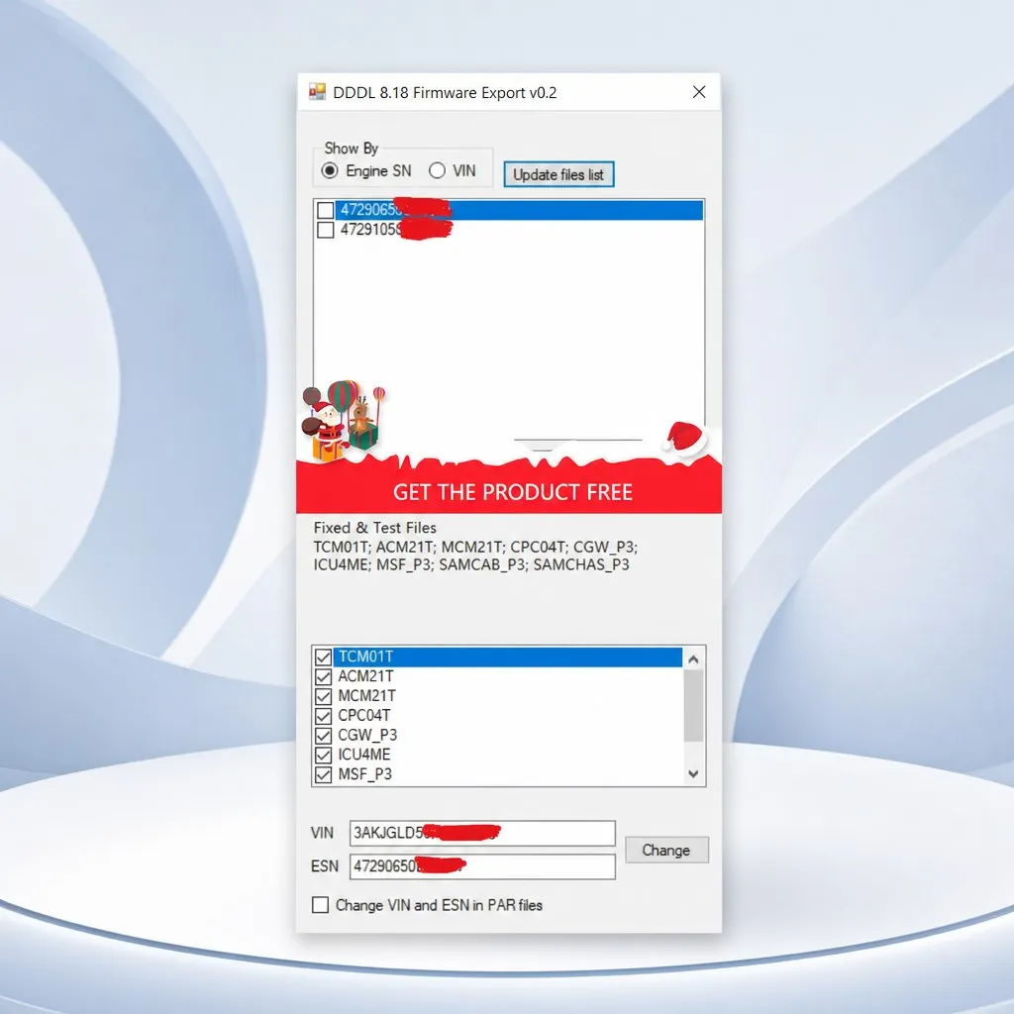Viewport: 1014px width, 1014px height.
Task: Click into the ESN input field
Action: point(482,866)
